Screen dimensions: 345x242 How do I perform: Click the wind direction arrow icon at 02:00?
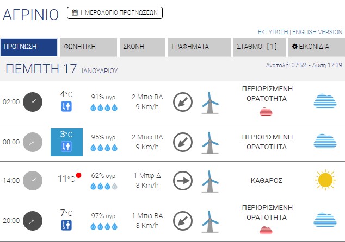click(x=182, y=101)
